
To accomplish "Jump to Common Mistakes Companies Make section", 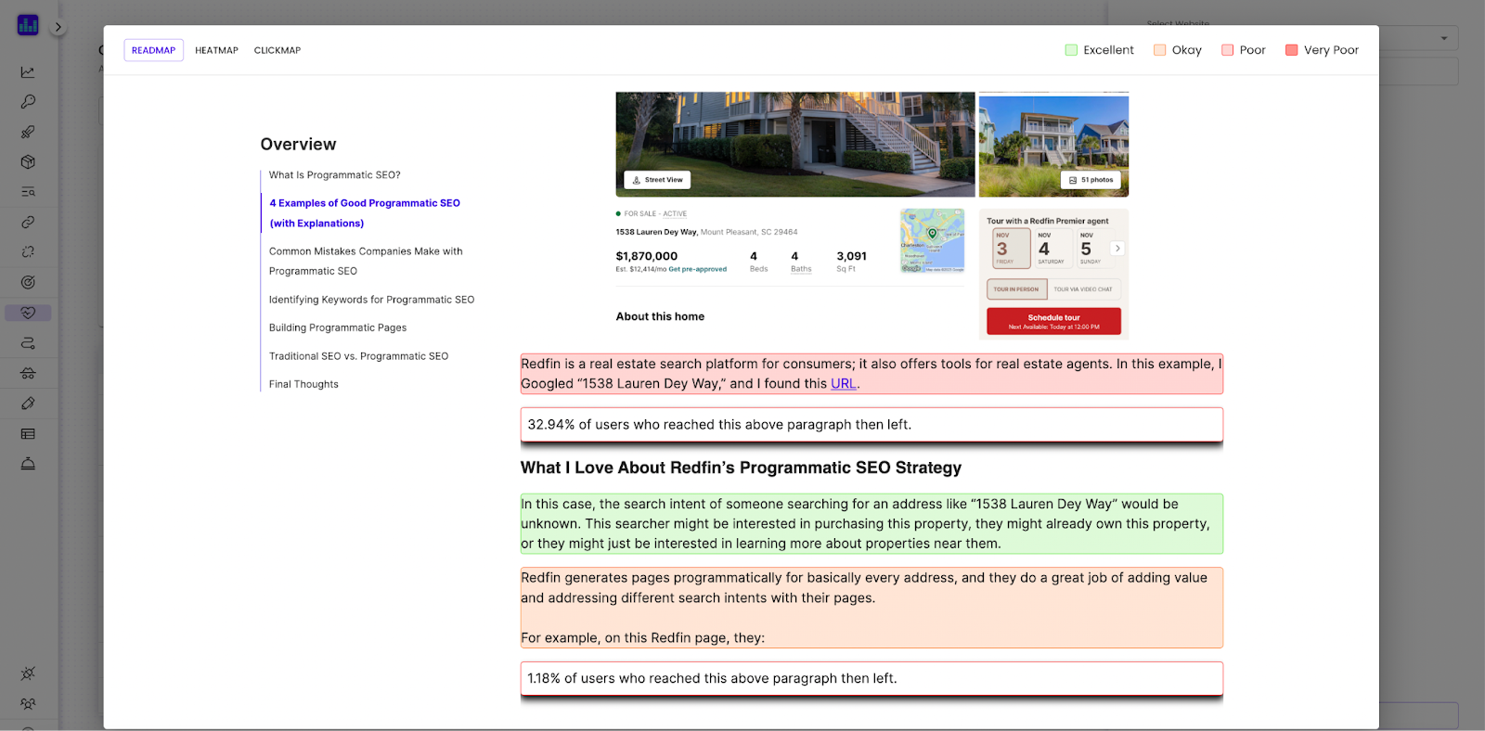I will click(x=366, y=261).
